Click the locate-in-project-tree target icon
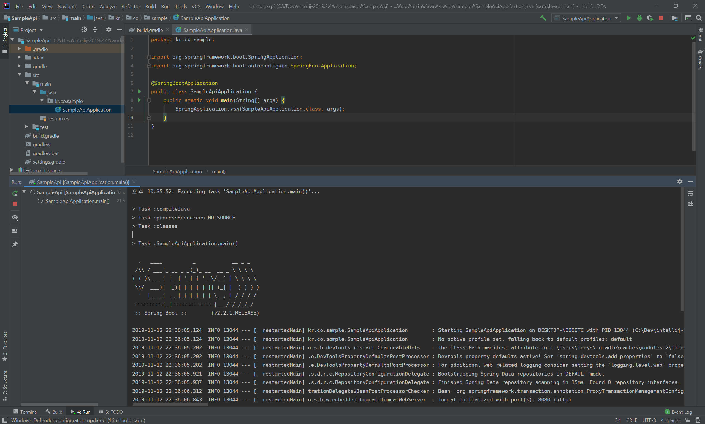 click(x=84, y=30)
